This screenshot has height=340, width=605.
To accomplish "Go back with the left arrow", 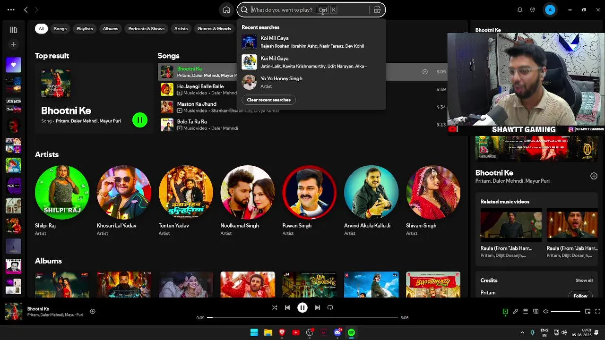I will click(26, 9).
